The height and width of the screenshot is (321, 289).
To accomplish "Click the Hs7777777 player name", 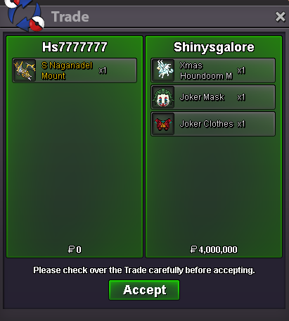I will tap(75, 47).
